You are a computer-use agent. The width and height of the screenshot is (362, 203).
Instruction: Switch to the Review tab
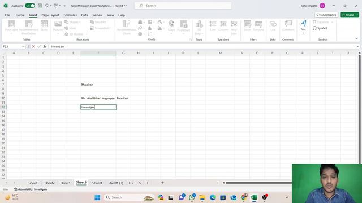(97, 15)
